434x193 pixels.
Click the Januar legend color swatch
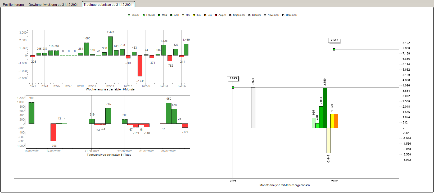click(129, 15)
